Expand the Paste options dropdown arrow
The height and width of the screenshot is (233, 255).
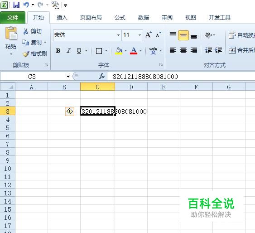pos(11,54)
